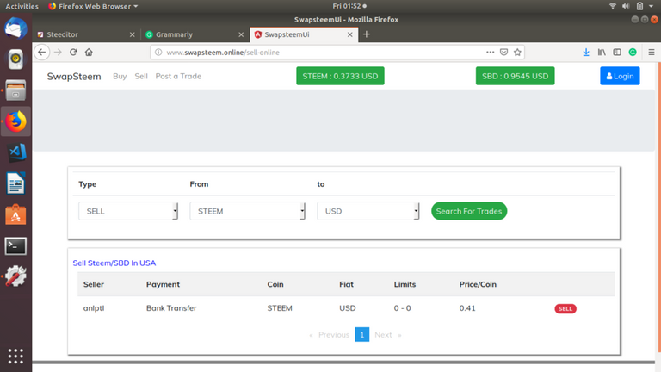661x372 pixels.
Task: Click STEEM : 0.3733 USD price button
Action: (340, 76)
